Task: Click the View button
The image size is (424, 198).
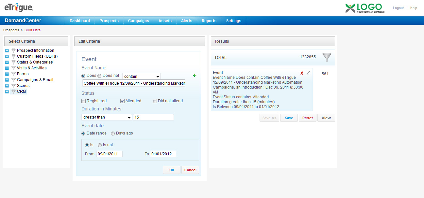Action: (326, 118)
